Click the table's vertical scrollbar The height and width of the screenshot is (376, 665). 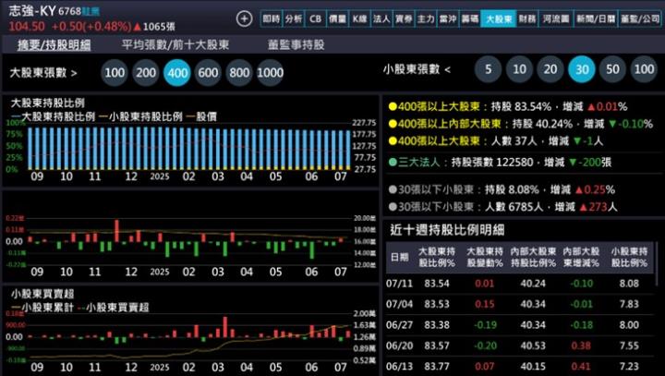pos(657,264)
